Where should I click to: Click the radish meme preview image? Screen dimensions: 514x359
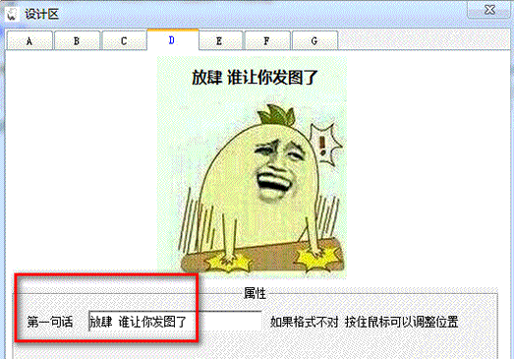tap(252, 167)
